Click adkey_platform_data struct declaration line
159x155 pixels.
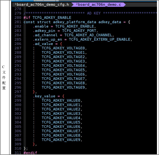click(x=77, y=22)
